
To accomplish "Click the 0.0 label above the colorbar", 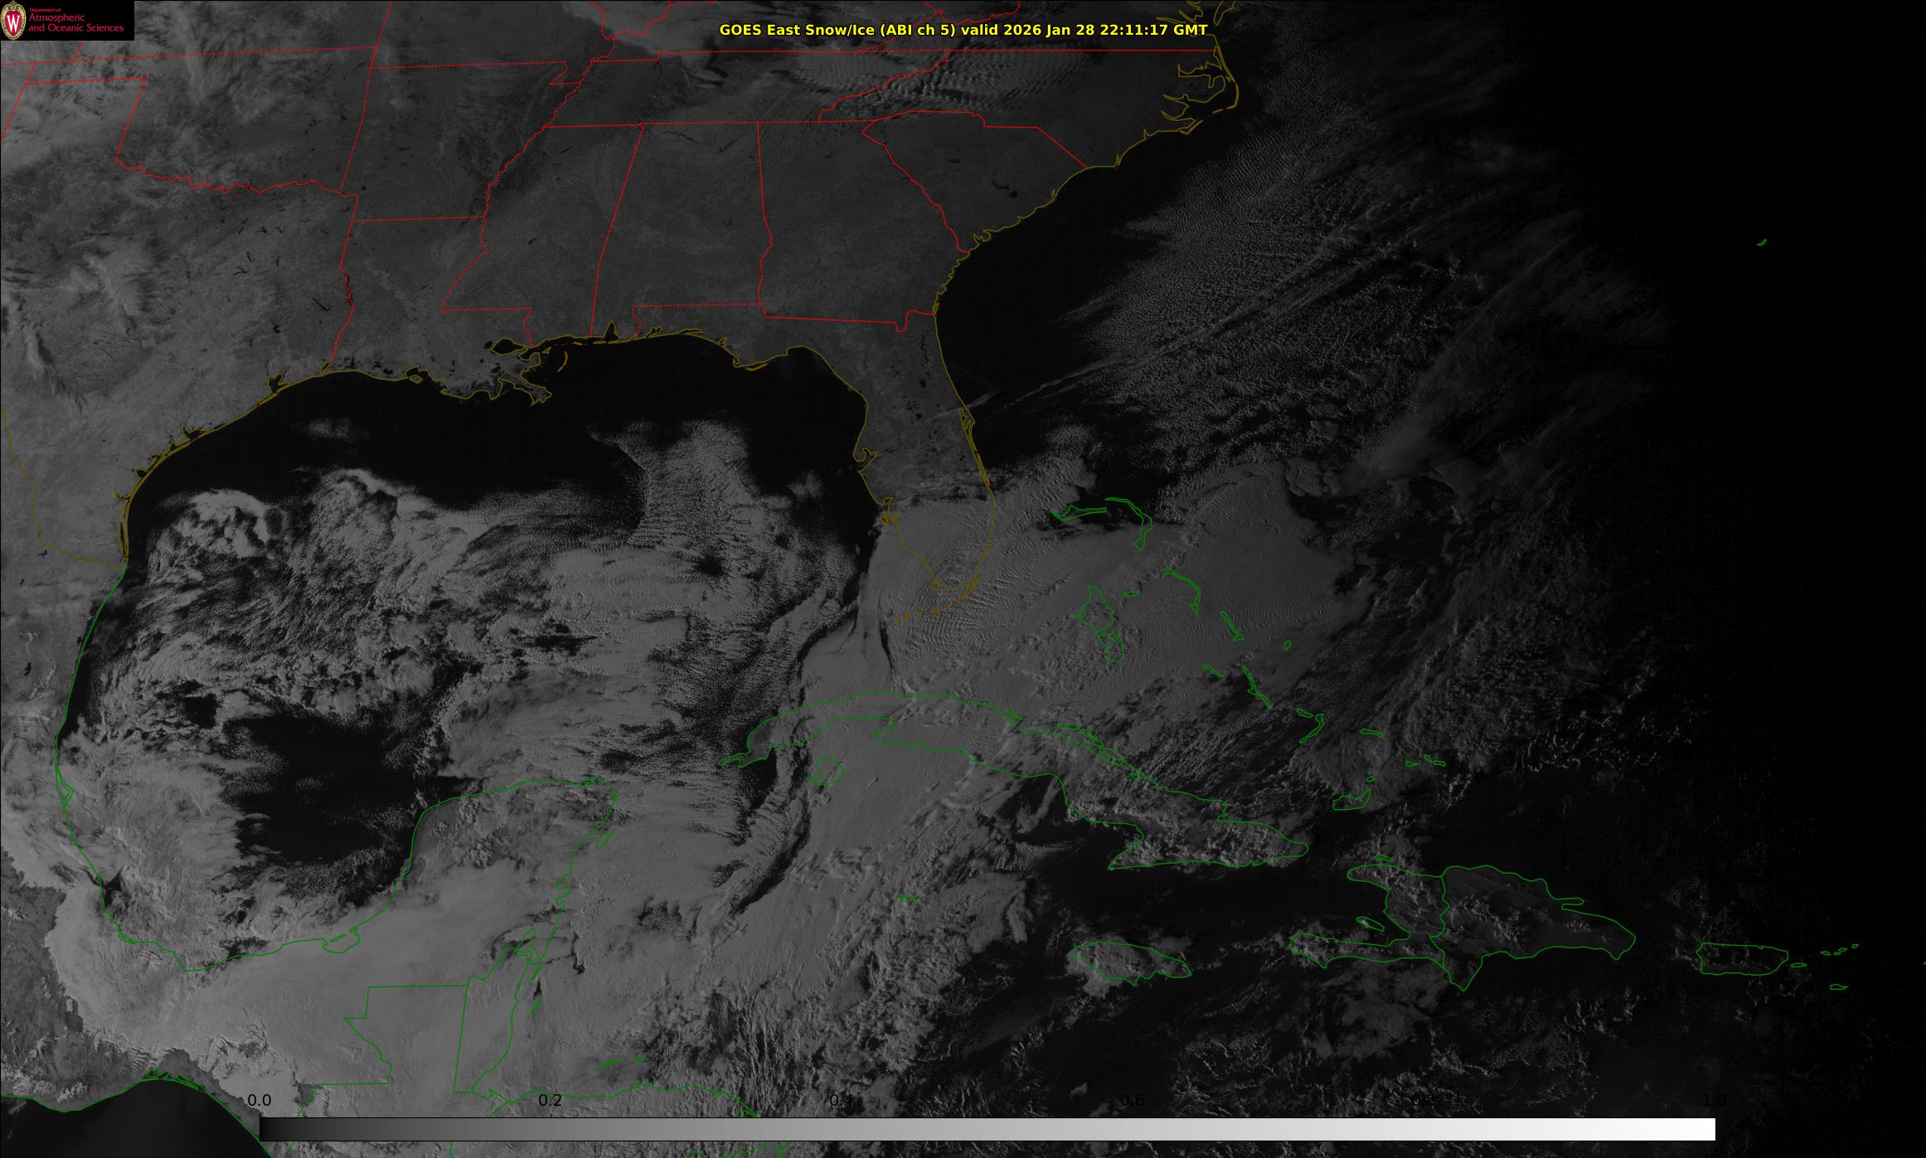I will click(x=260, y=1100).
